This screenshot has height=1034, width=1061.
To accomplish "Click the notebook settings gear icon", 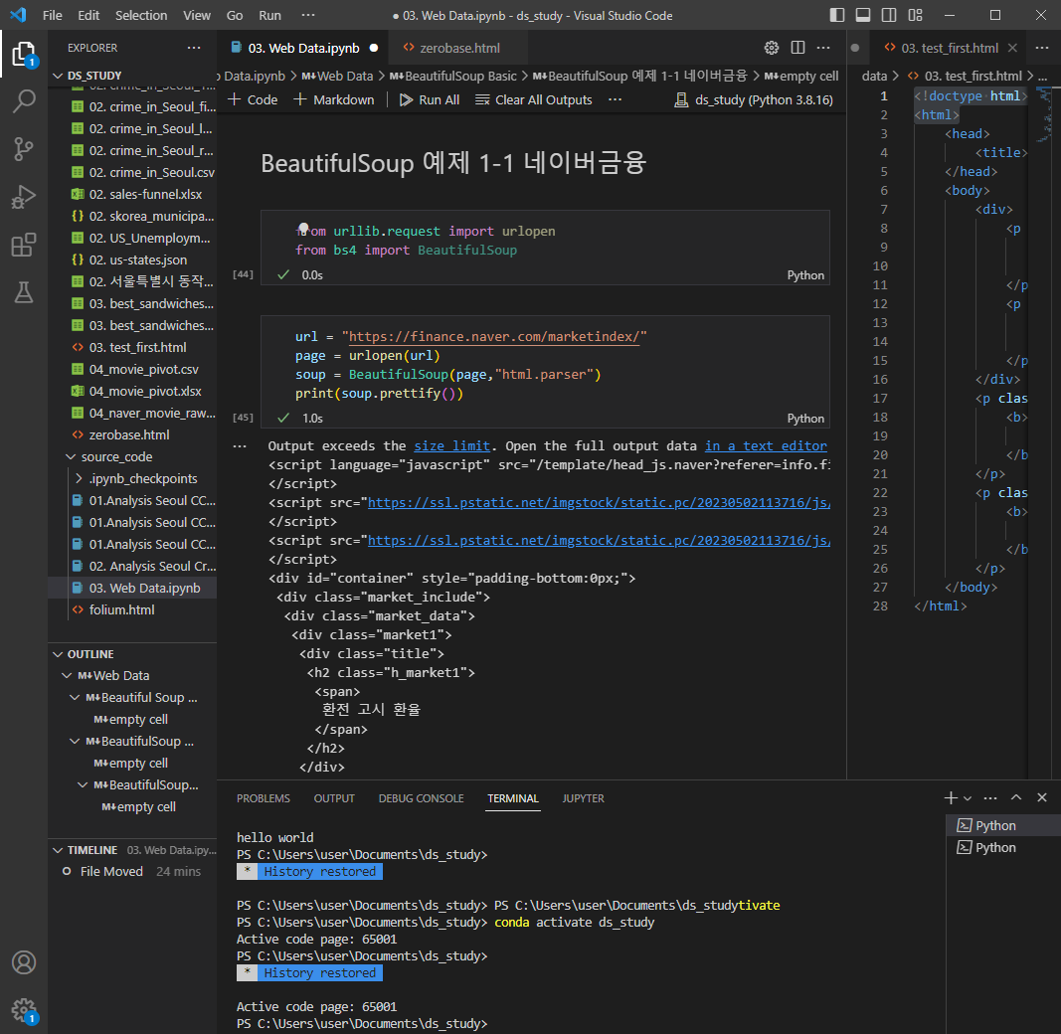I will (x=772, y=48).
